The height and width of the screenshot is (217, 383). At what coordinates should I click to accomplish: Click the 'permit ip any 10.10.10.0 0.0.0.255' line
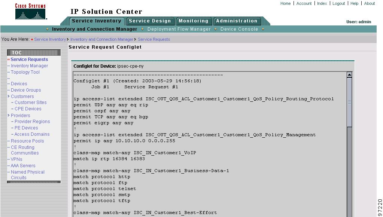(124, 141)
